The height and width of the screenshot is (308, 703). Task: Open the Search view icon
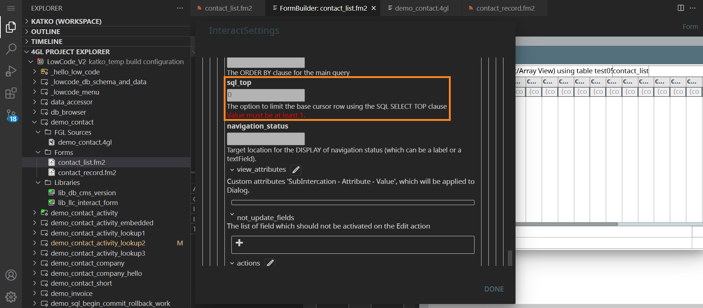tap(11, 49)
